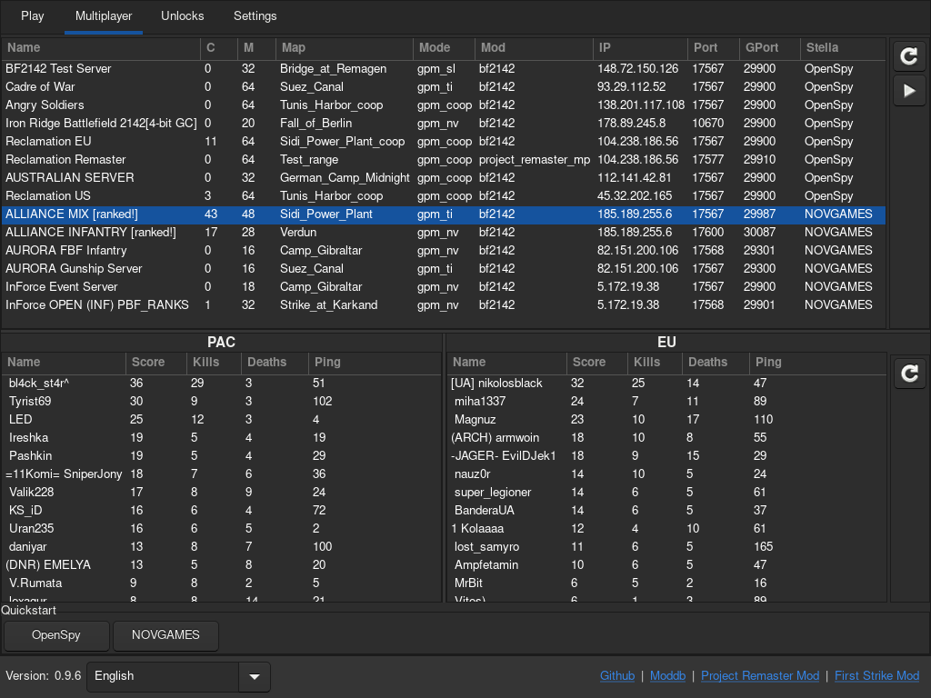Select the AURORA FBF Infantry server
This screenshot has width=931, height=698.
click(444, 251)
